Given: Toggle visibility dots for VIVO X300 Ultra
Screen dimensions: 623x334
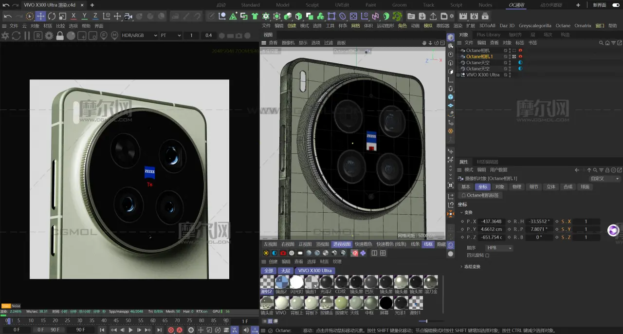Looking at the screenshot, I should [x=510, y=75].
